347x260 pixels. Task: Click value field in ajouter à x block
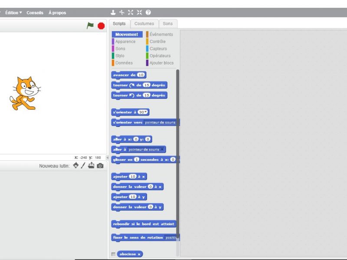tap(133, 176)
